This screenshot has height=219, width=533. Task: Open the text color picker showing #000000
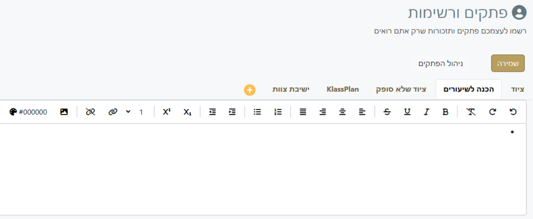coord(29,112)
